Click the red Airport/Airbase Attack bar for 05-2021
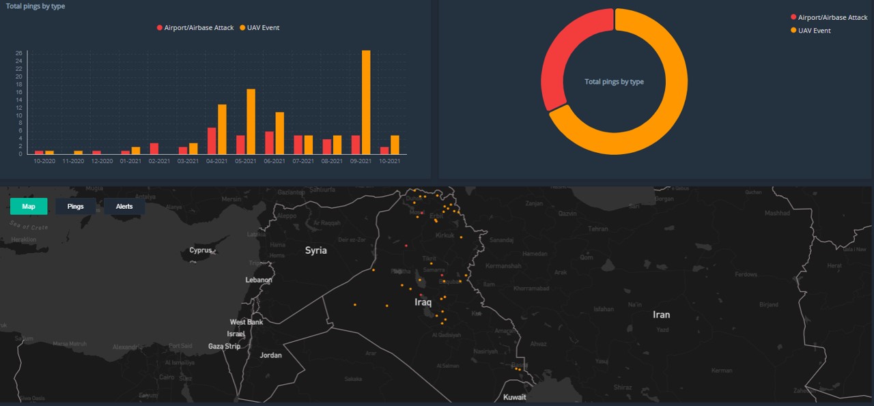 (240, 145)
